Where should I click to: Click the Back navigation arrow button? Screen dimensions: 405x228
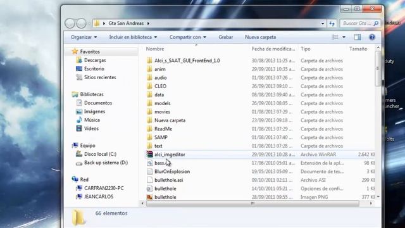[70, 23]
